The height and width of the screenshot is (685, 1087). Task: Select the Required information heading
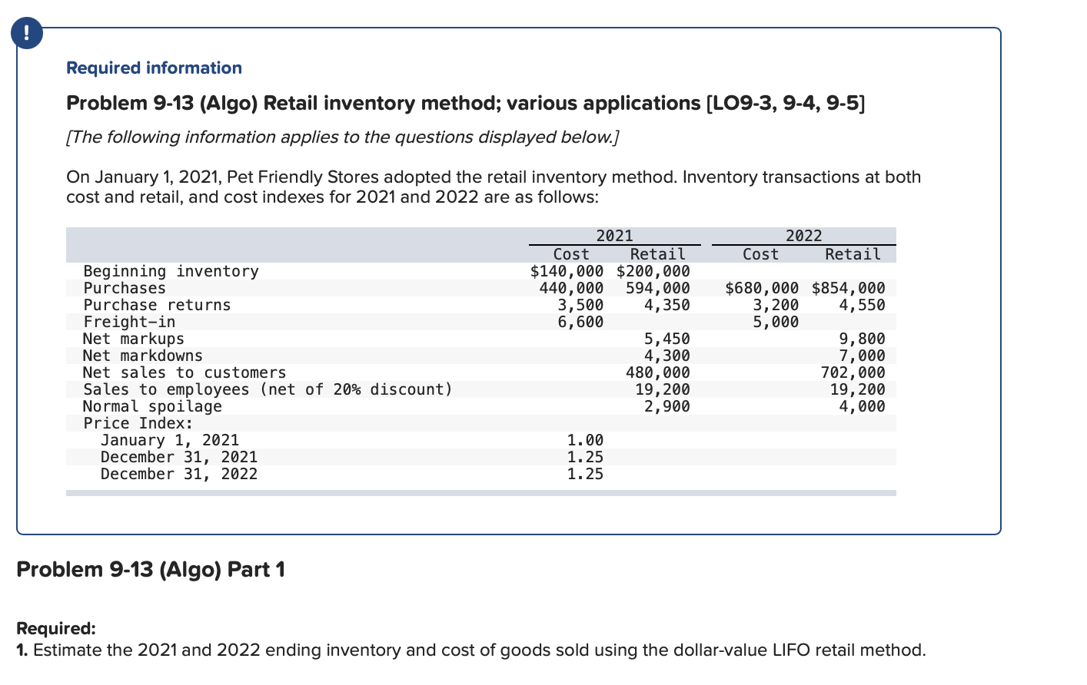tap(153, 68)
